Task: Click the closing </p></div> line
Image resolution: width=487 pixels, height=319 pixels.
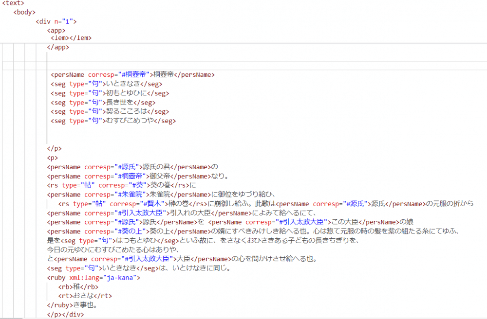Action: click(x=64, y=314)
